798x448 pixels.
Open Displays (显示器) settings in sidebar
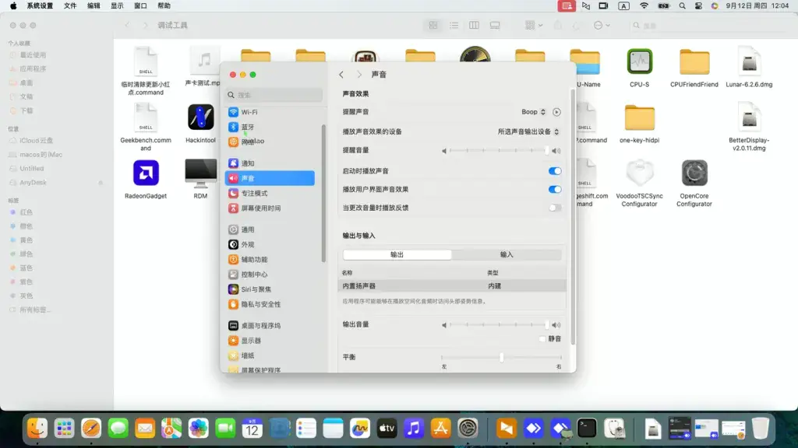tap(269, 341)
